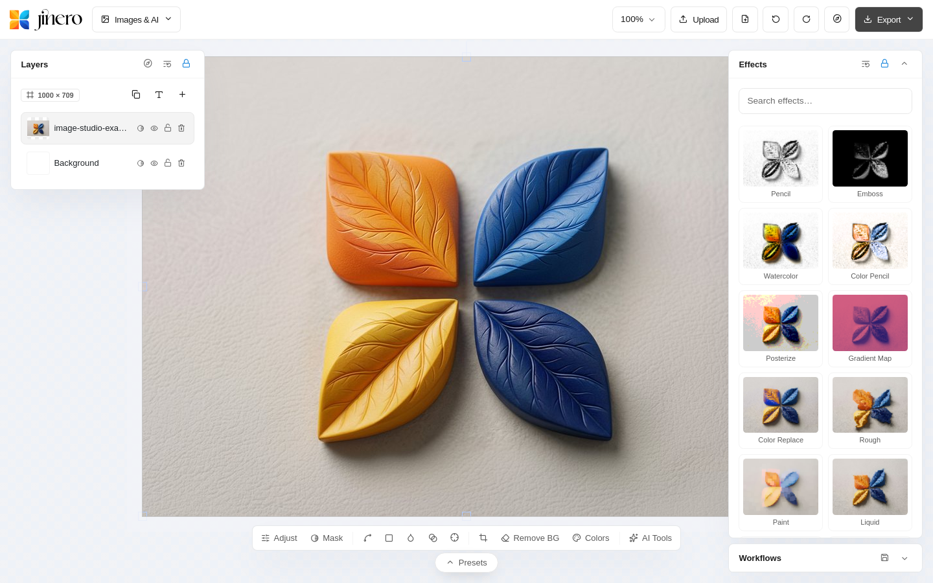933x583 pixels.
Task: Click the compass icon left of Export
Action: click(837, 19)
